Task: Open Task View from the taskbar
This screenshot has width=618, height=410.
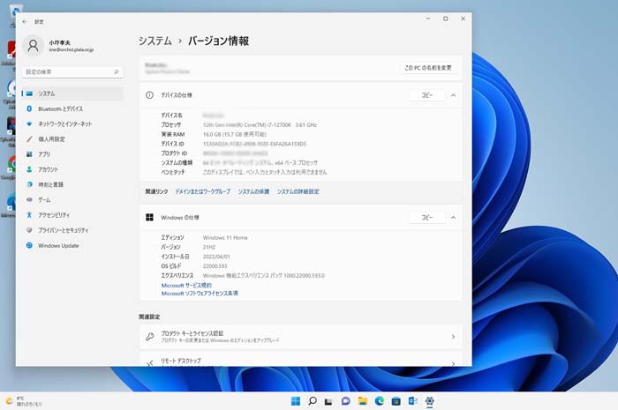Action: pyautogui.click(x=328, y=401)
